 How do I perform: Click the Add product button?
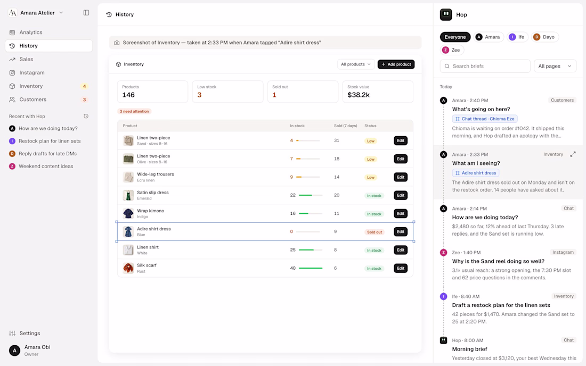396,64
